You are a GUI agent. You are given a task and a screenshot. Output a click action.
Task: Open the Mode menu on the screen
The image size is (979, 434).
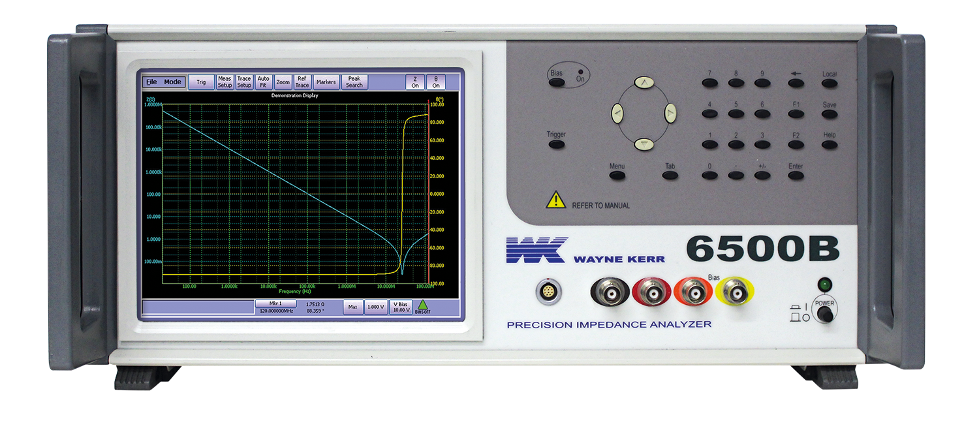pyautogui.click(x=173, y=82)
